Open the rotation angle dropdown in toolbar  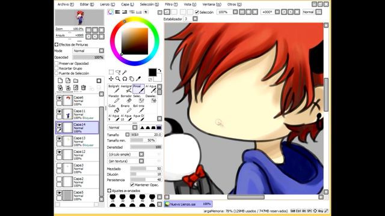[x=277, y=12]
